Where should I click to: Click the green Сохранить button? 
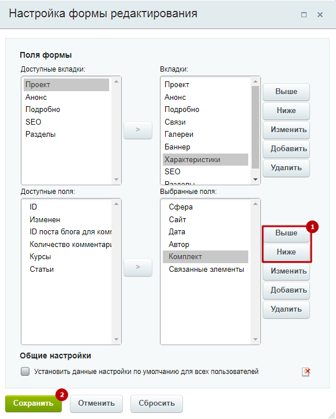33,403
